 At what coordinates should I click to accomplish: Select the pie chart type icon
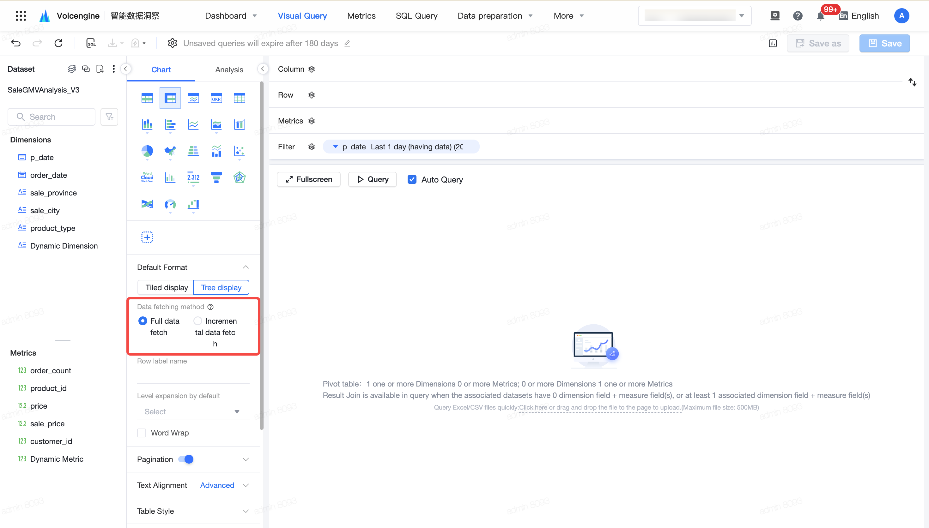(x=147, y=151)
